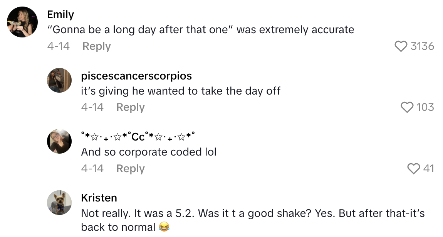Click the 4-14 timestamp under Emily's comment
This screenshot has height=237, width=443.
58,46
